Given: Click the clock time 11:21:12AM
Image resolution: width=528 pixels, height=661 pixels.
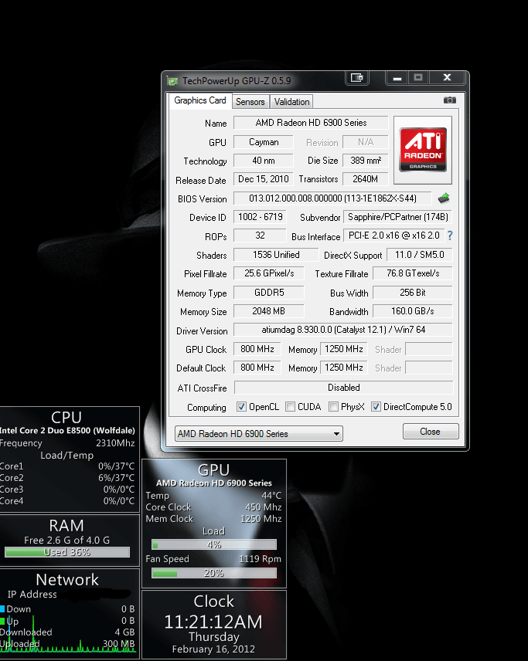Looking at the screenshot, I should [213, 622].
